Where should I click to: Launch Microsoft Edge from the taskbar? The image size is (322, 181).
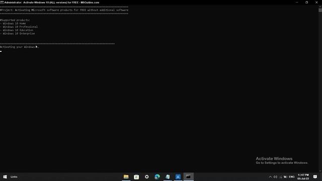click(157, 176)
